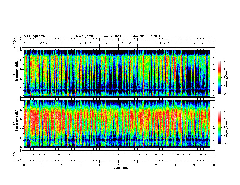
Task: Click time-axis tick label "9"
Action: [x=194, y=165]
